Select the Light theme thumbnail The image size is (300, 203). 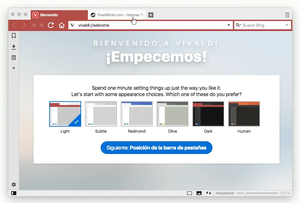[x=65, y=114]
